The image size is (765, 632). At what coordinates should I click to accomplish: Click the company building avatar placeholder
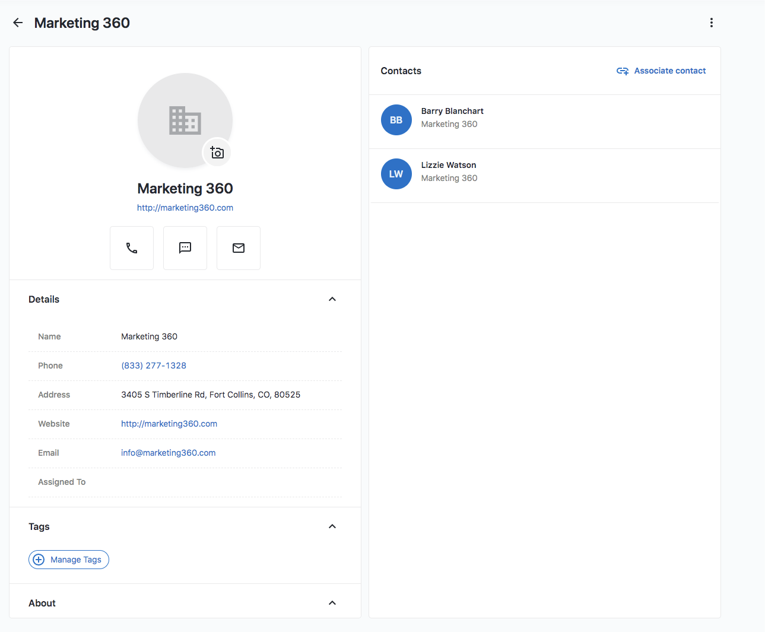click(185, 120)
